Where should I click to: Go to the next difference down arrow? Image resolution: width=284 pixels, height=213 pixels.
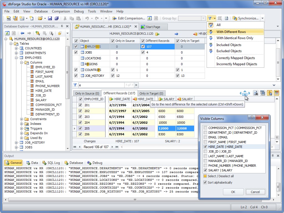pos(245,94)
